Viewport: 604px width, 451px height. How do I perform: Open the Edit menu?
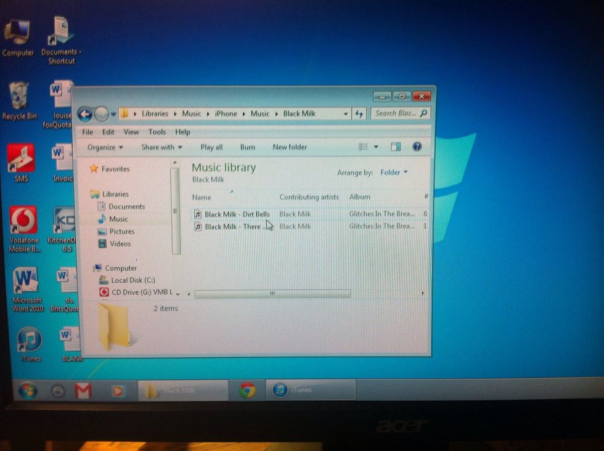pos(108,132)
